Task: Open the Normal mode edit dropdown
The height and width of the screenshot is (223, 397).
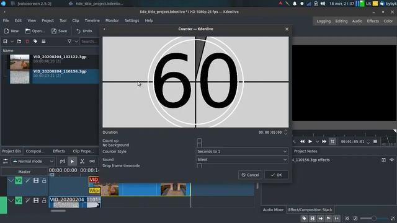Action: point(33,161)
